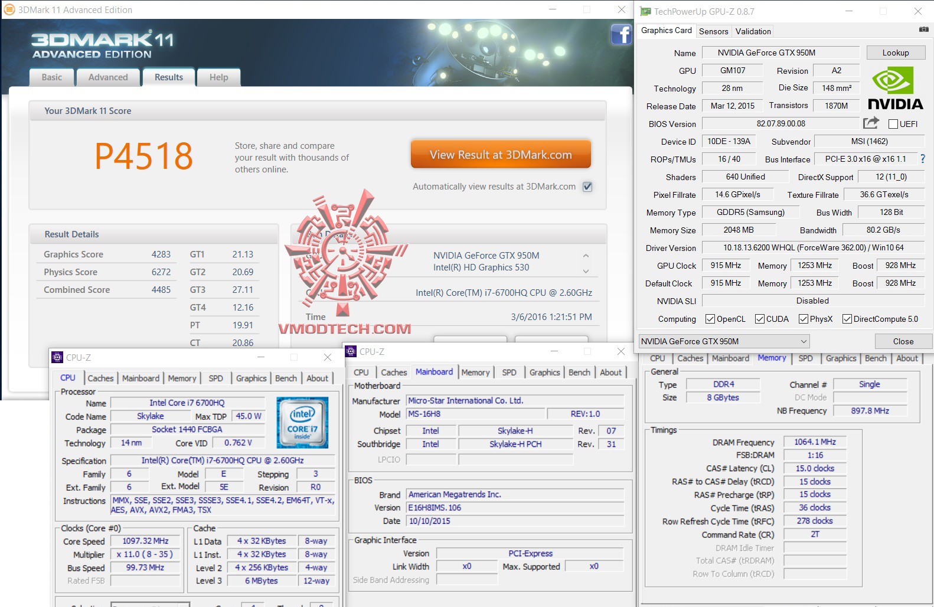Click the Bus Interface question mark icon
This screenshot has height=607, width=934.
point(923,159)
